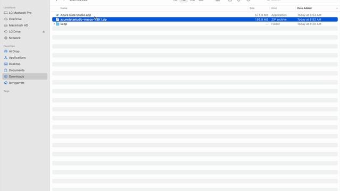Image resolution: width=340 pixels, height=191 pixels.
Task: Go to Applications folder in sidebar
Action: (x=17, y=58)
